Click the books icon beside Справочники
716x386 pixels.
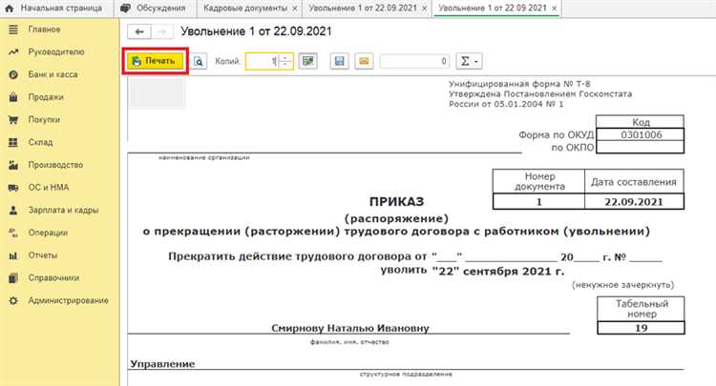(13, 277)
